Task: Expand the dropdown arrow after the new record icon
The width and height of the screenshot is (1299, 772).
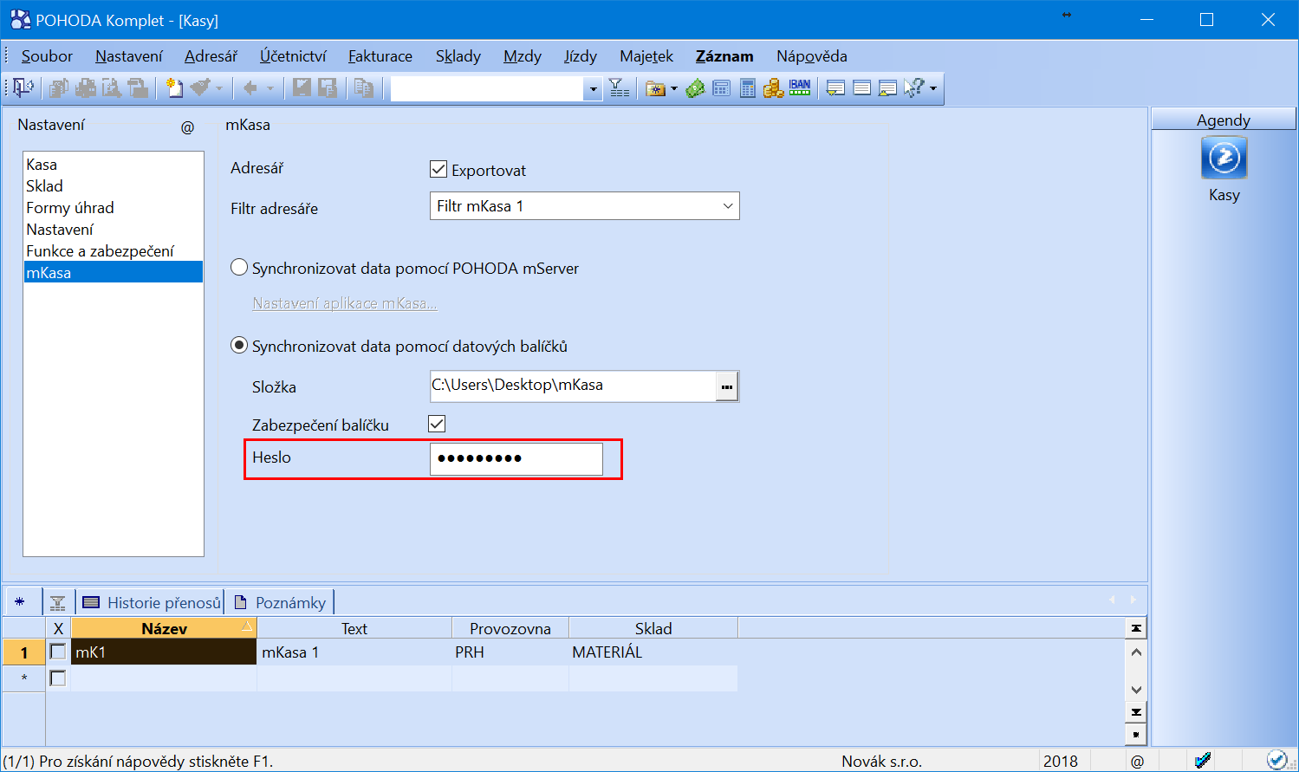Action: point(219,88)
